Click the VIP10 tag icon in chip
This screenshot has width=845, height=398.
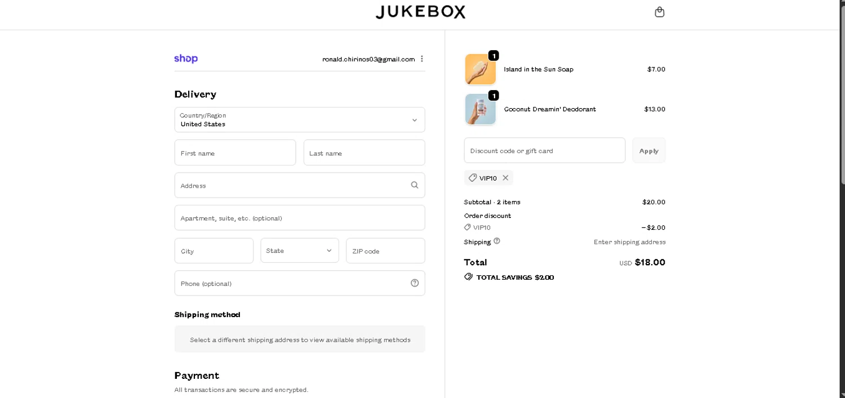473,178
